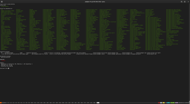
Task: Click the 'Summary:' heading
Action: tap(2, 63)
